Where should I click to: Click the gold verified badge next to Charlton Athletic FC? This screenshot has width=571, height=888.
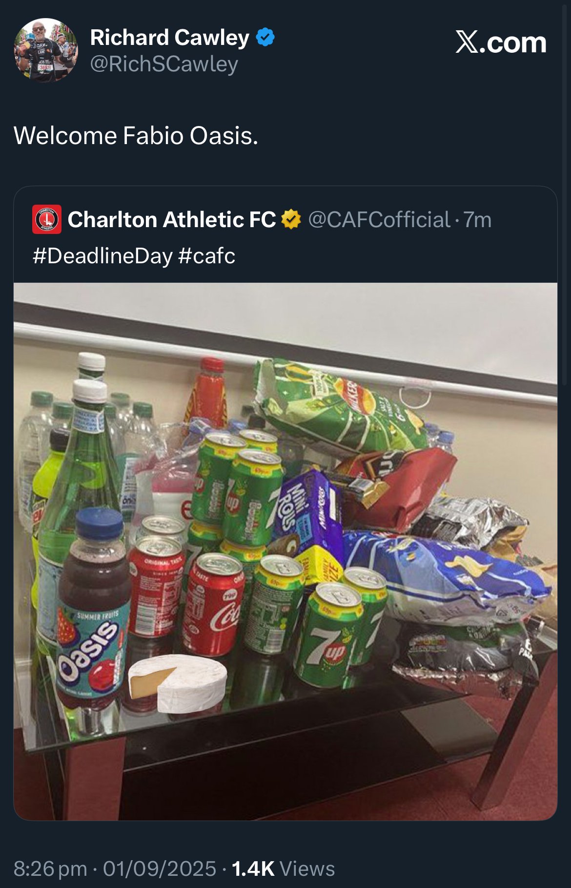pyautogui.click(x=291, y=219)
